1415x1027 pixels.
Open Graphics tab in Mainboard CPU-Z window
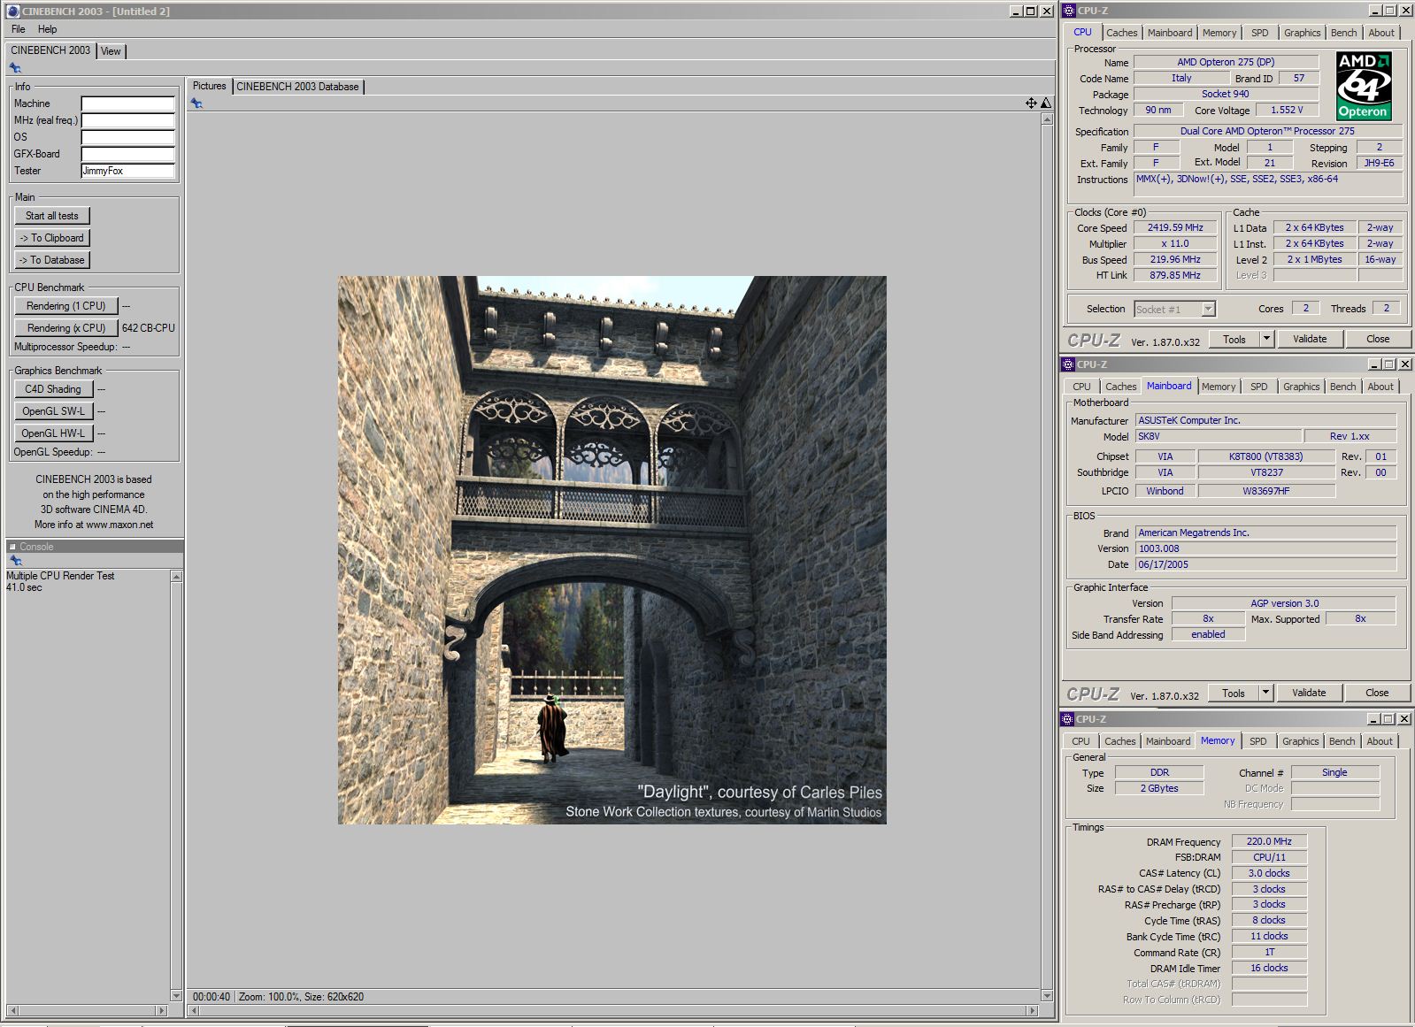pos(1301,387)
